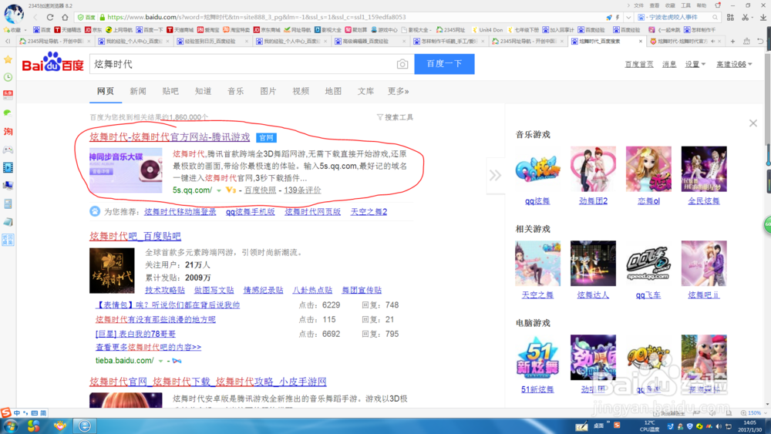
Task: Close the right panel with X
Action: click(752, 123)
